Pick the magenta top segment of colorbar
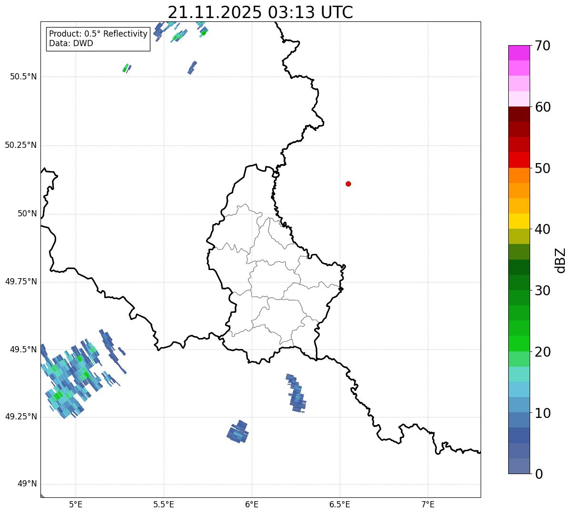 click(x=519, y=53)
